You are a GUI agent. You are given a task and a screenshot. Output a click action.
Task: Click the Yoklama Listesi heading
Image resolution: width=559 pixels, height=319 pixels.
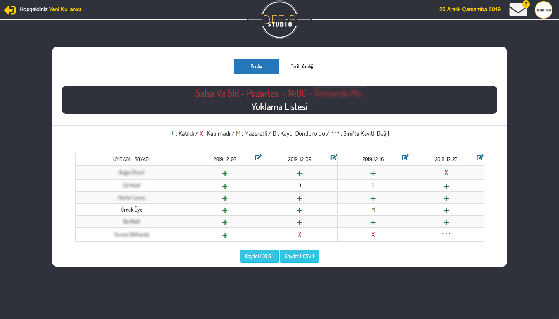coord(279,107)
